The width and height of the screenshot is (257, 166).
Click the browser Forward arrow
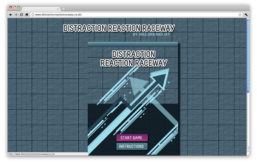[16, 15]
